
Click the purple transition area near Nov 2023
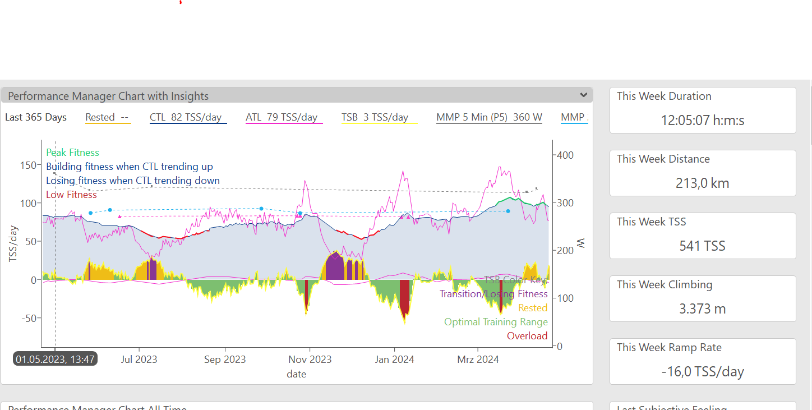(x=335, y=266)
